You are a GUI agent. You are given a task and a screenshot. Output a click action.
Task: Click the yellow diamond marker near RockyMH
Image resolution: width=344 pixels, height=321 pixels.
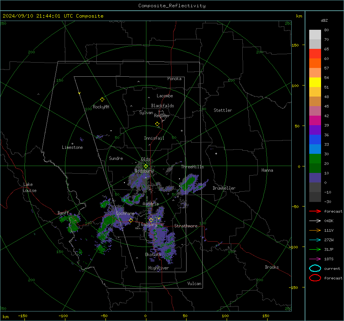coord(102,100)
